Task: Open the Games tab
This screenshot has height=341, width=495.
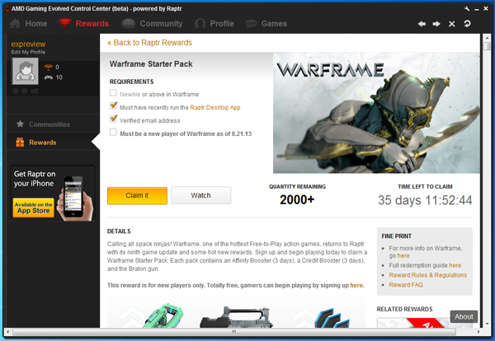Action: point(266,24)
